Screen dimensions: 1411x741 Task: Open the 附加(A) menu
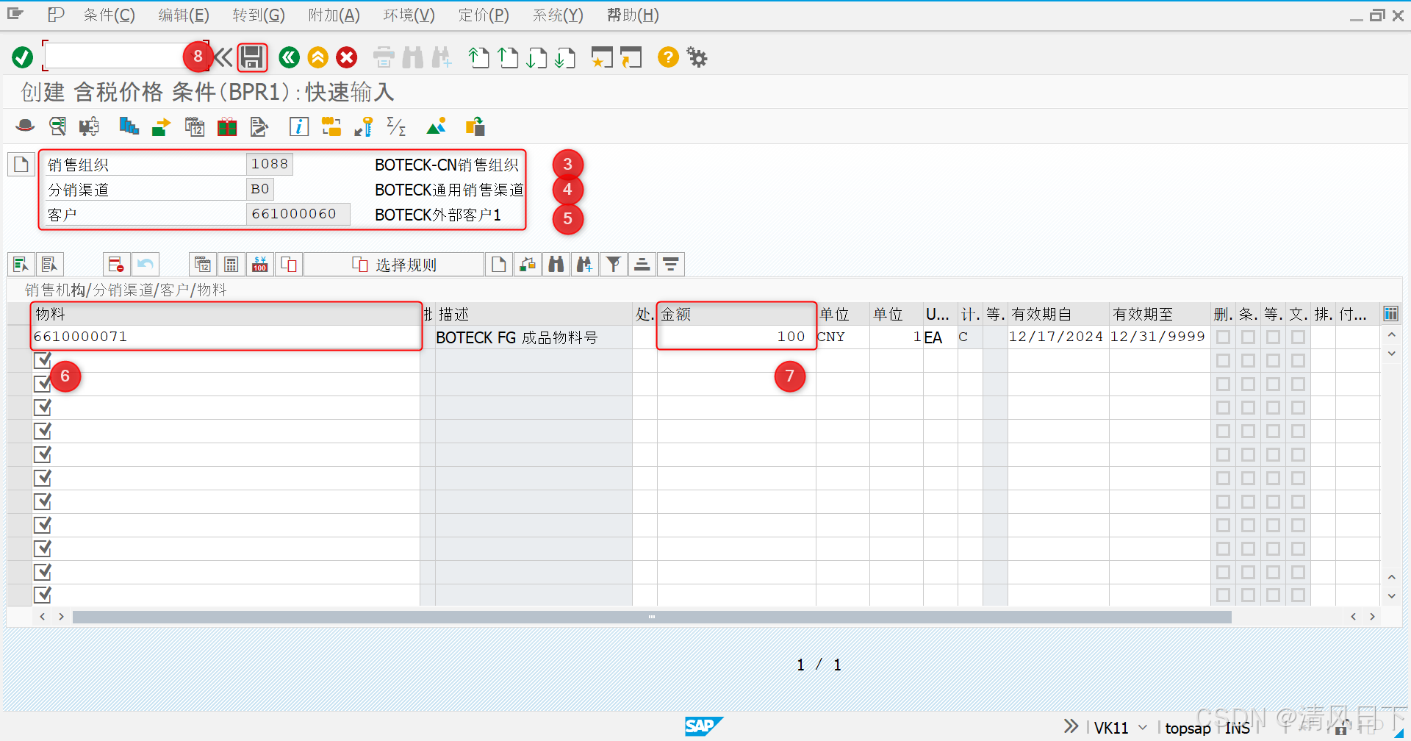pyautogui.click(x=334, y=15)
